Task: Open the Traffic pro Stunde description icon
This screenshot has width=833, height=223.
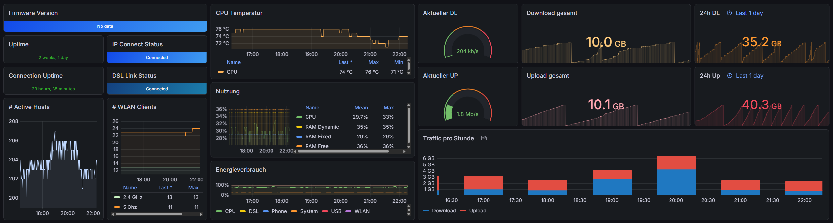Action: (484, 138)
